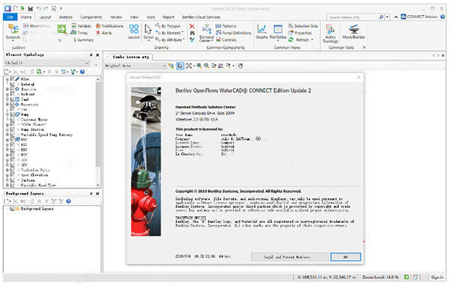450x285 pixels.
Task: Open the help icon in the Background Layers toolbar
Action: (x=68, y=201)
